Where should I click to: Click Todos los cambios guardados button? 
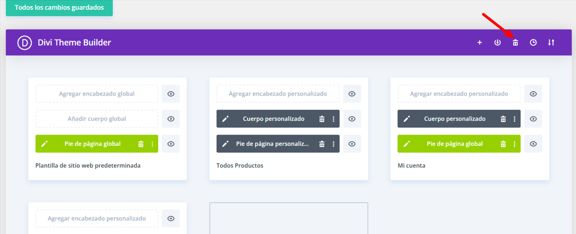[59, 8]
